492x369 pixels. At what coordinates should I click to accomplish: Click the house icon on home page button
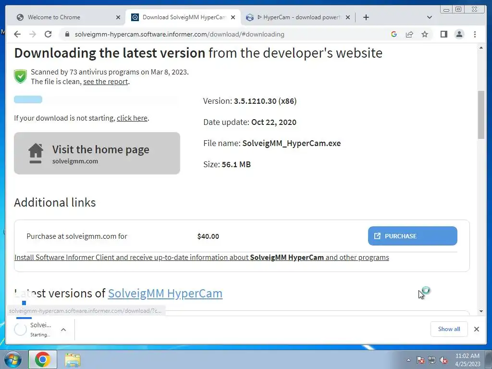click(36, 153)
